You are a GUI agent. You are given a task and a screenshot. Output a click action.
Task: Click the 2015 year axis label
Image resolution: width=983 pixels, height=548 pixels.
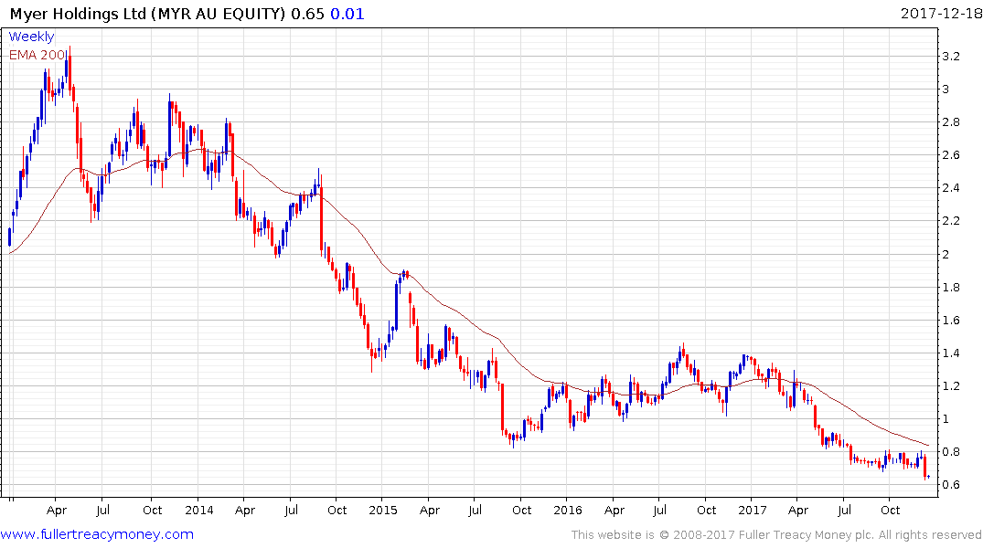(383, 510)
